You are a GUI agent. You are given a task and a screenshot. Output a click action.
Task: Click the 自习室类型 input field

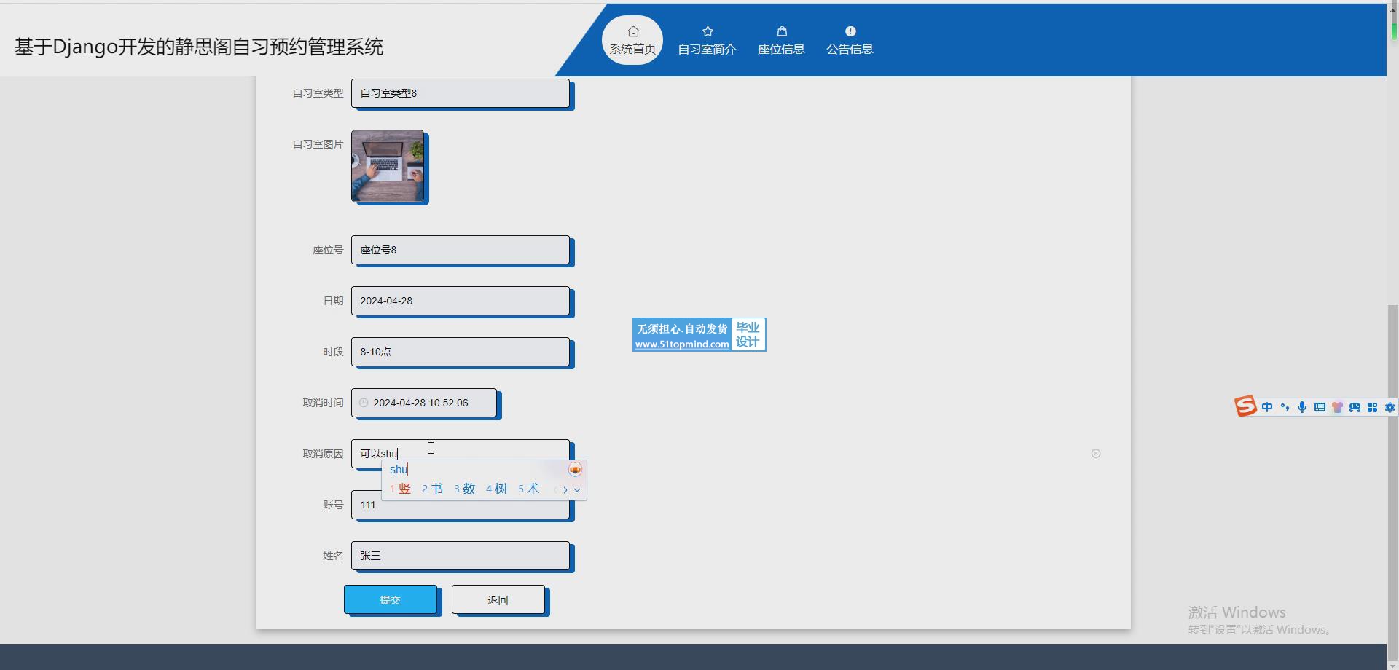[x=461, y=93]
